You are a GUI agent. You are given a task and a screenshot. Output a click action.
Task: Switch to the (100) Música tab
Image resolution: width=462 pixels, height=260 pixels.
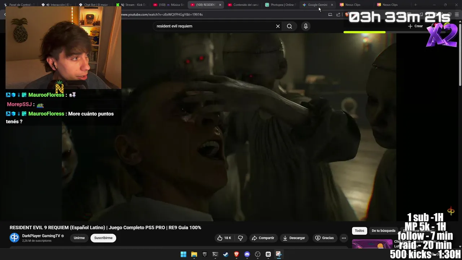pos(169,5)
